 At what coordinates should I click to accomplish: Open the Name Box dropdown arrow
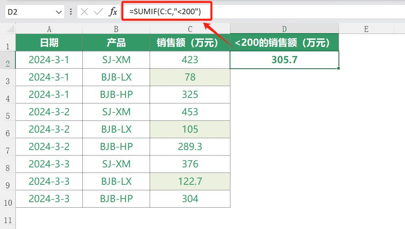pos(59,12)
